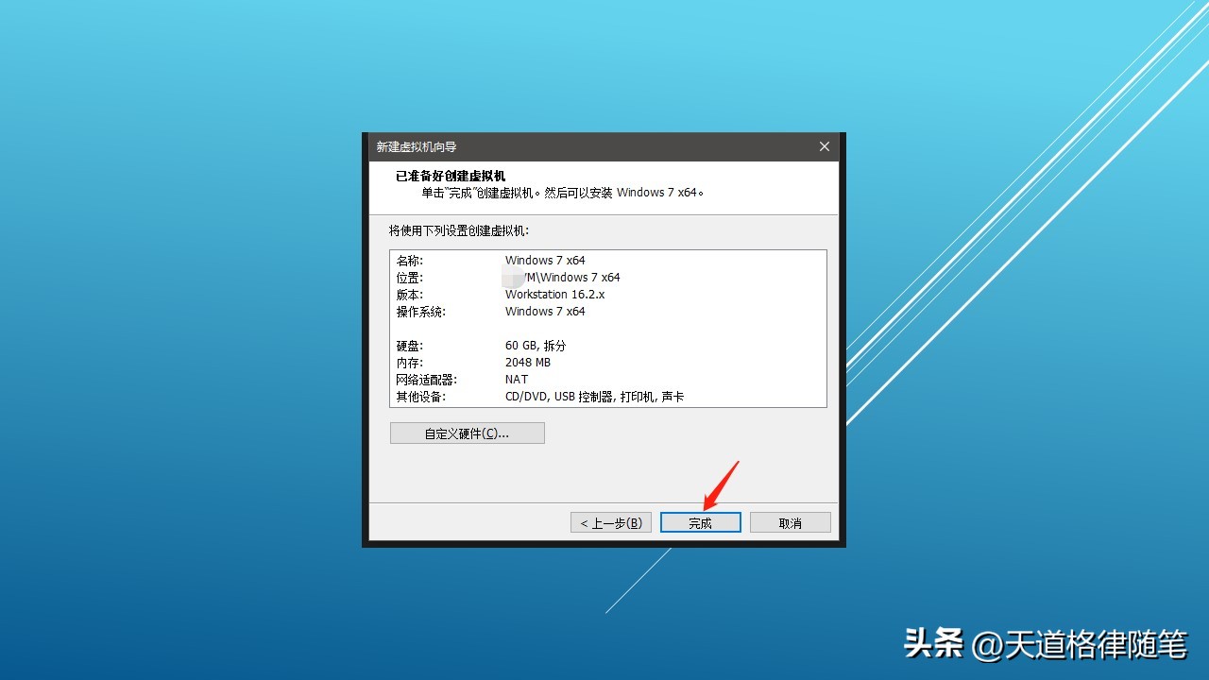Image resolution: width=1209 pixels, height=680 pixels.
Task: Close the 新建虚拟机向导 dialog
Action: point(823,146)
